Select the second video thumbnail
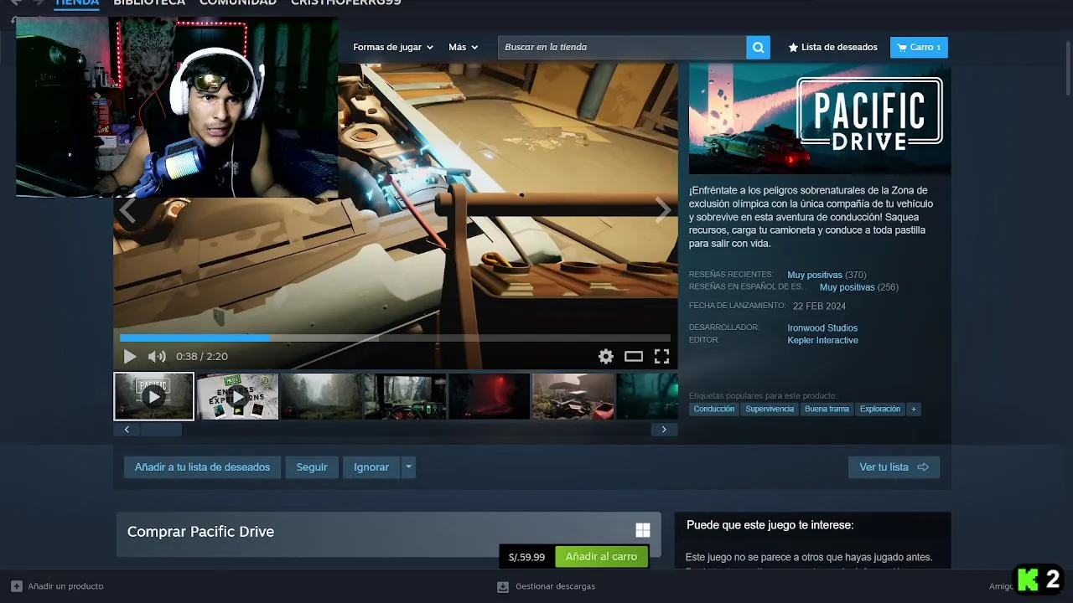The height and width of the screenshot is (603, 1073). tap(237, 396)
